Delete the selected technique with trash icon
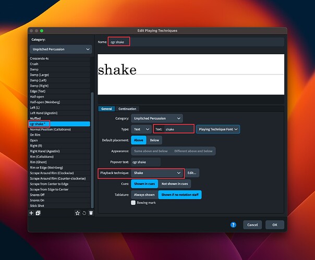Screen dimensions: 315x260 click(x=91, y=213)
